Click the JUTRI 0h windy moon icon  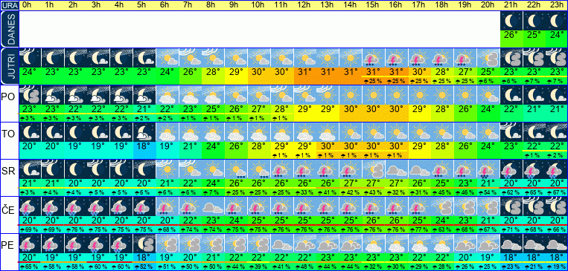30,57
